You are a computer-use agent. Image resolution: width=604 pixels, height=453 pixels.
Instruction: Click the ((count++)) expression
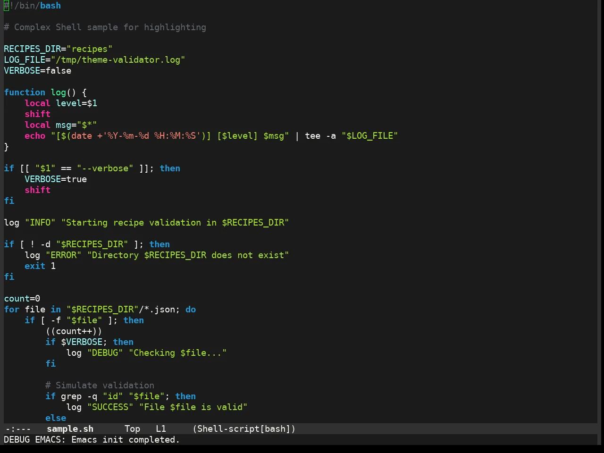(x=74, y=331)
